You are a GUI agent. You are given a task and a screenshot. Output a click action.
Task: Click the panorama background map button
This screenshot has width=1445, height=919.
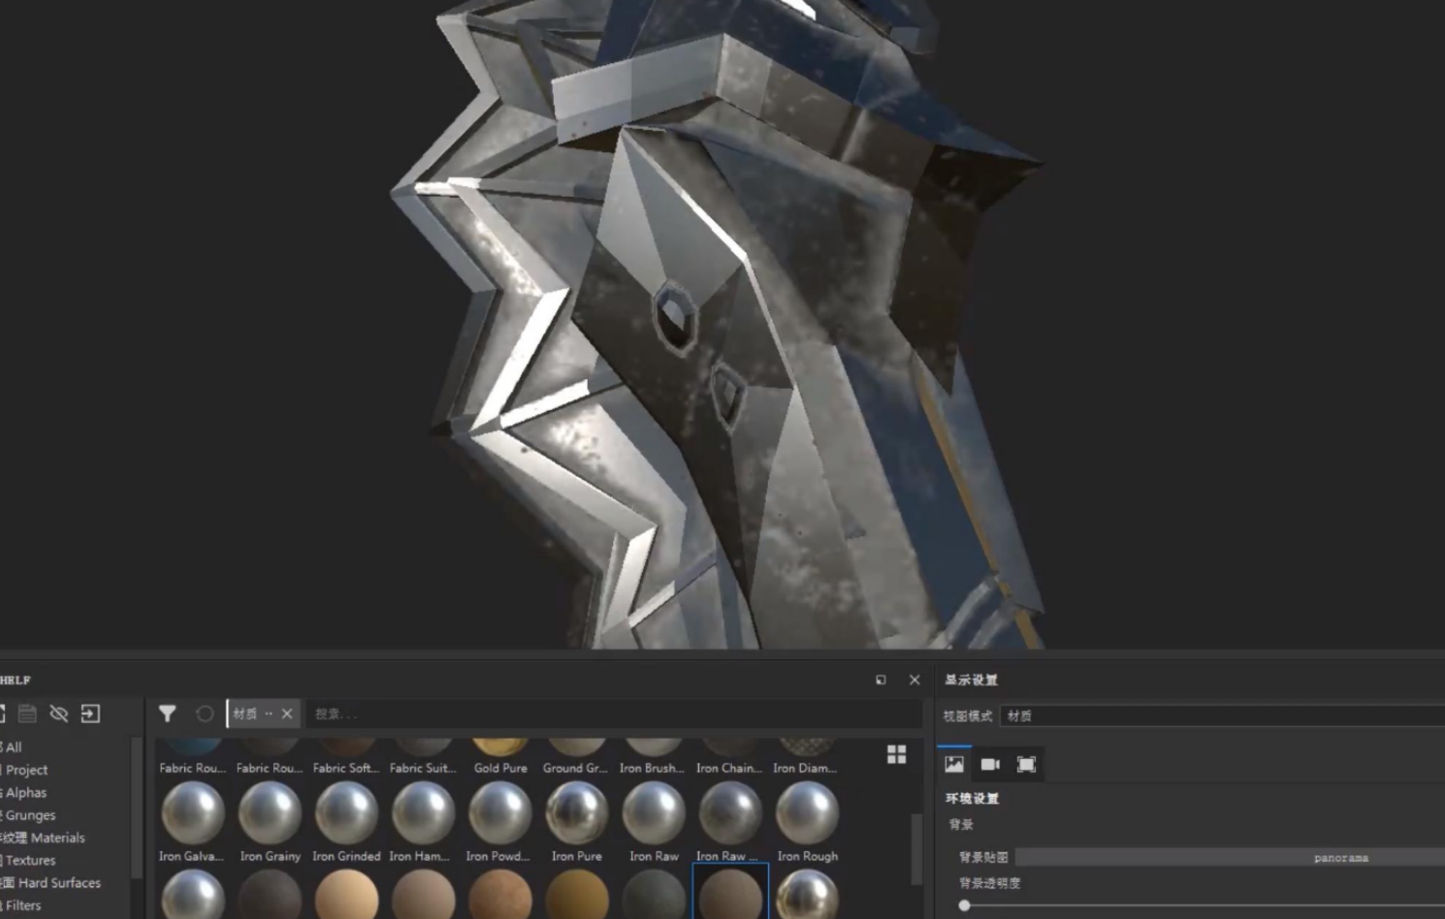1230,857
